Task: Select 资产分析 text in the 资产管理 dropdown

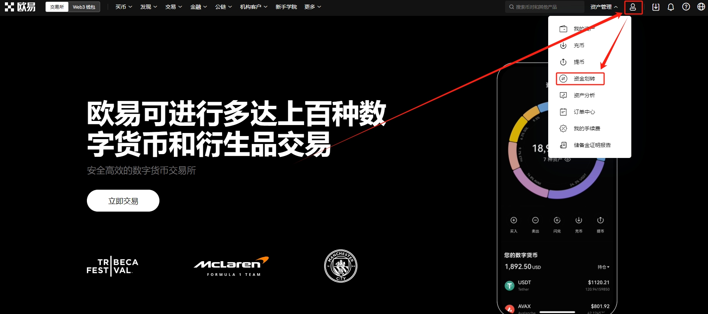Action: (x=584, y=95)
